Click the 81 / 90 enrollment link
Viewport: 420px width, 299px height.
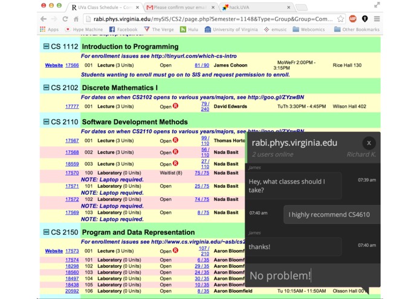click(x=202, y=65)
